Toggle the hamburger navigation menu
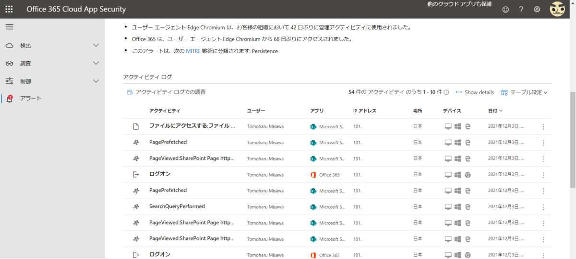This screenshot has height=259, width=576. tap(9, 27)
